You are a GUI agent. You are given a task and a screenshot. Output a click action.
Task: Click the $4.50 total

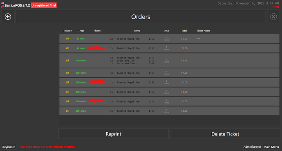[184, 73]
